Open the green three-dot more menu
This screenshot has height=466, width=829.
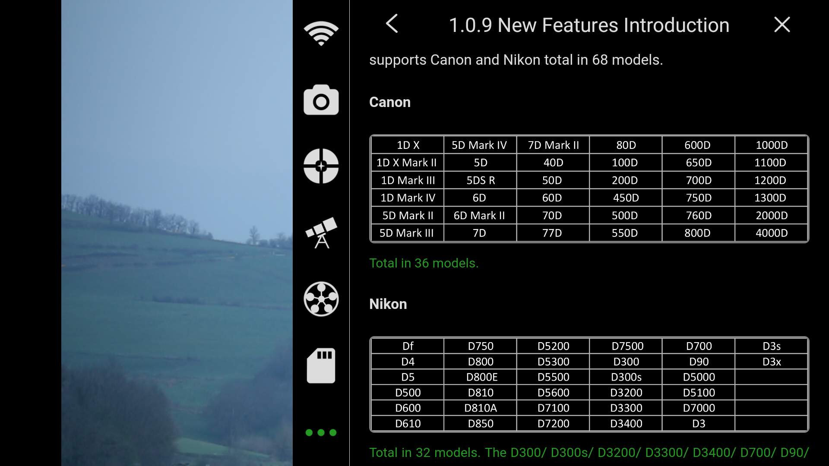pos(321,432)
